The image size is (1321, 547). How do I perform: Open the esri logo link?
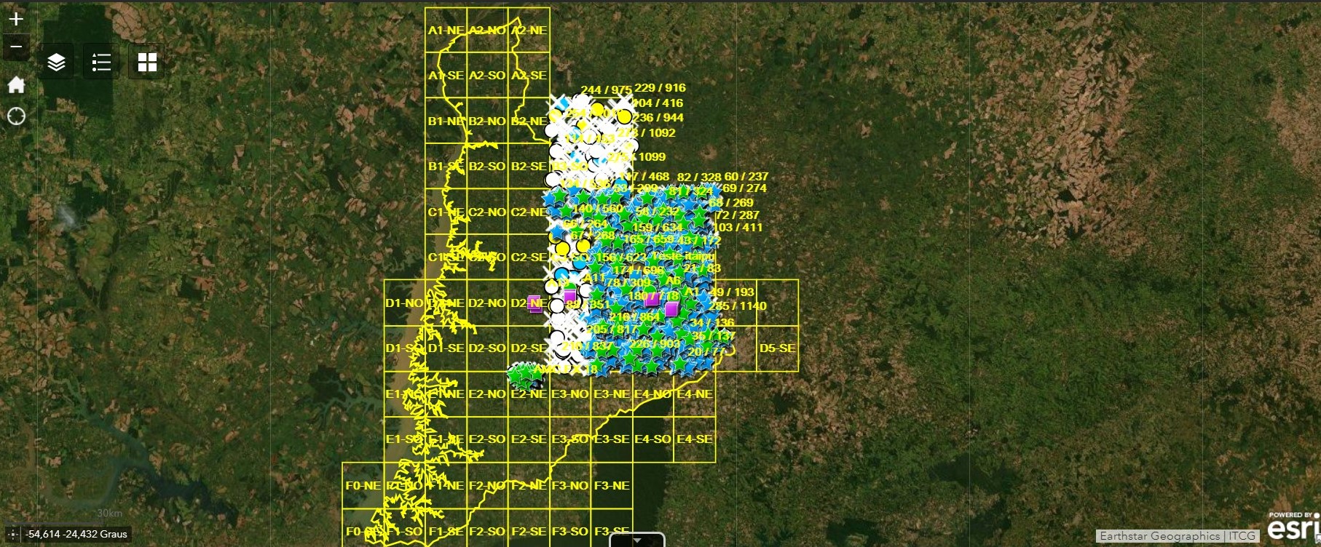point(1293,527)
